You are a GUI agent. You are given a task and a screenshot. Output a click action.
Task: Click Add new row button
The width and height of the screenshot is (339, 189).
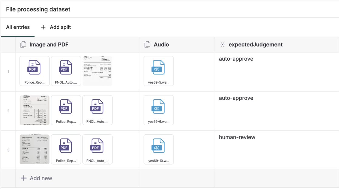pyautogui.click(x=37, y=178)
